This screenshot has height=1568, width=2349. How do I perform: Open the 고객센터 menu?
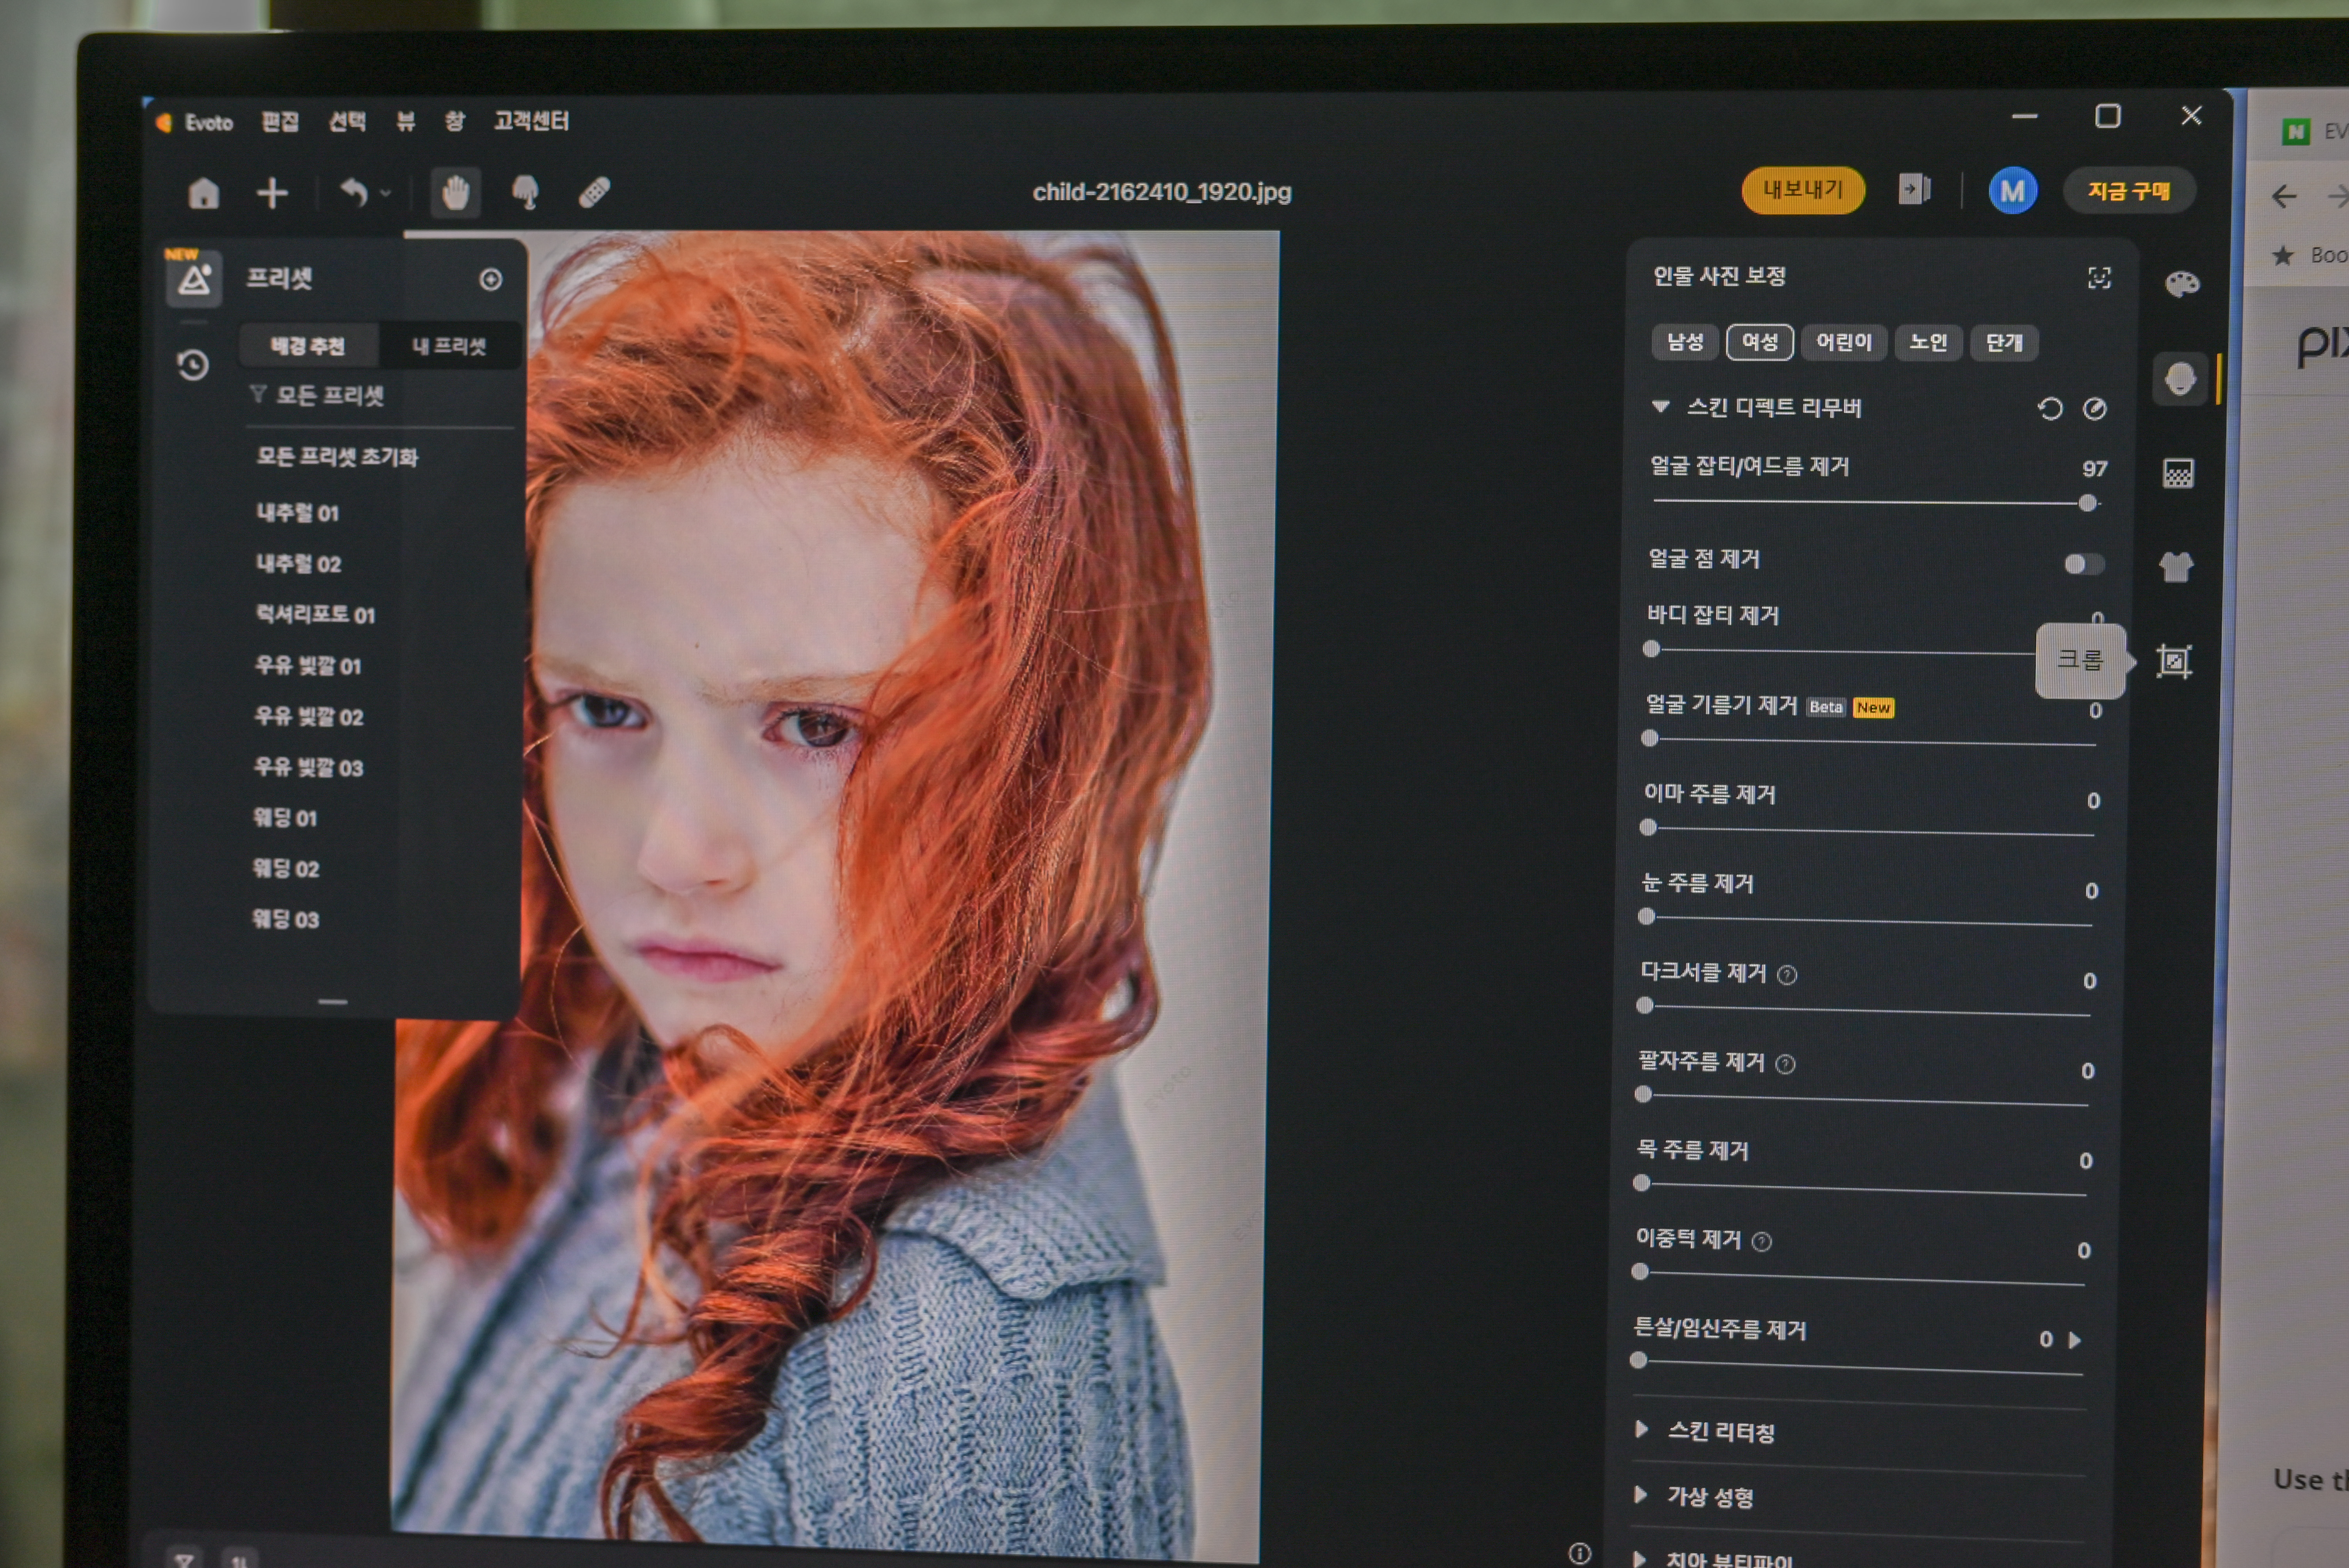(x=531, y=121)
